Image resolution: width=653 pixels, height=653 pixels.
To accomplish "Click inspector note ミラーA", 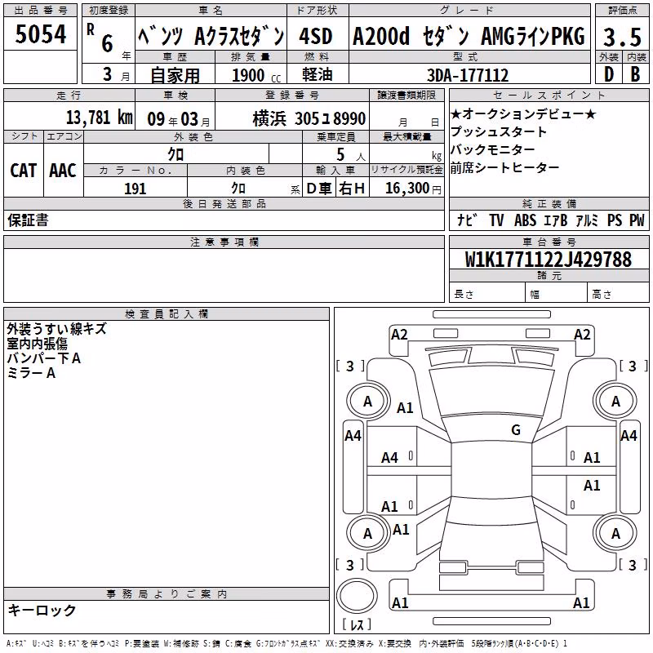I will (x=31, y=373).
